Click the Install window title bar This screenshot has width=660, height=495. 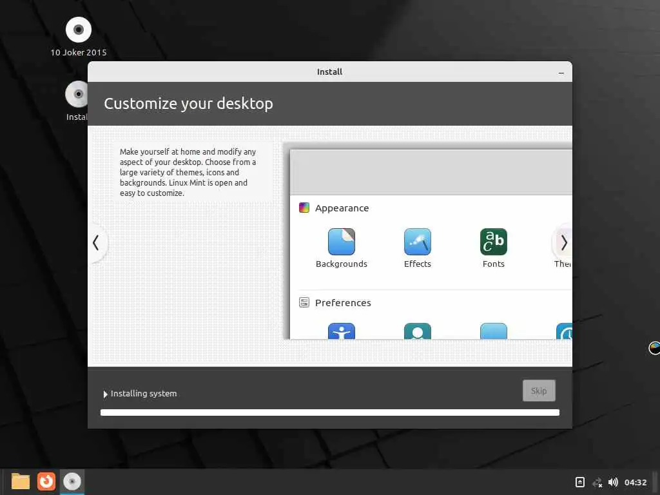click(329, 72)
